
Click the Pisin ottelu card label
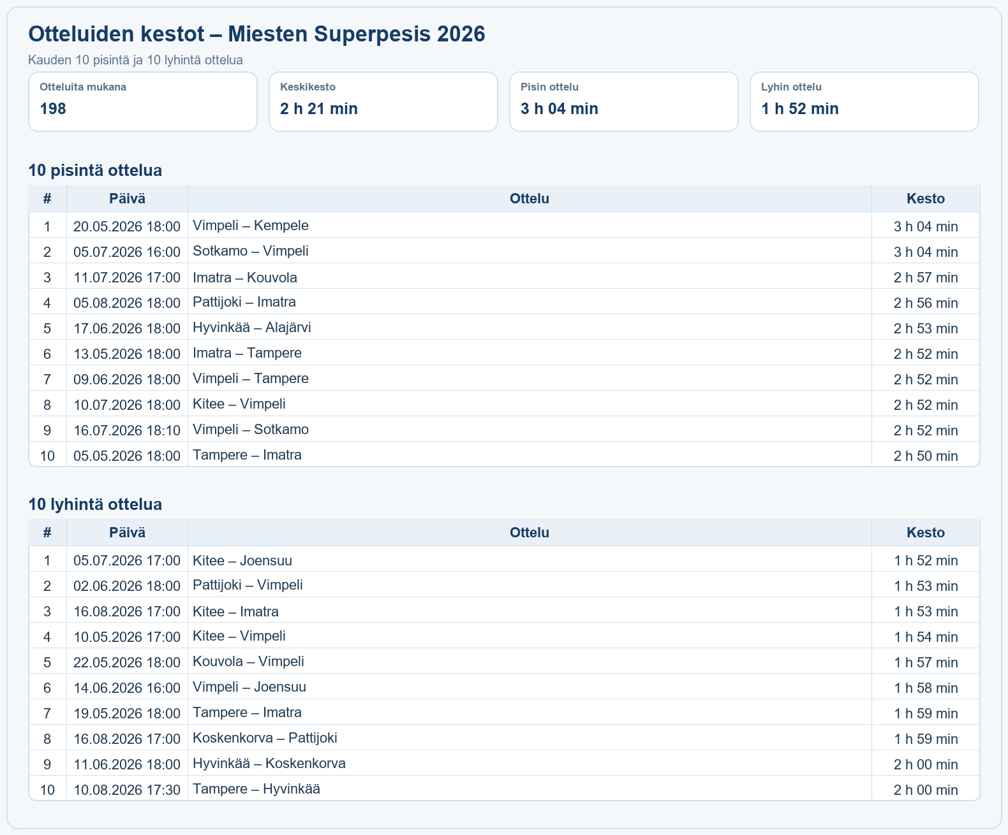click(549, 87)
